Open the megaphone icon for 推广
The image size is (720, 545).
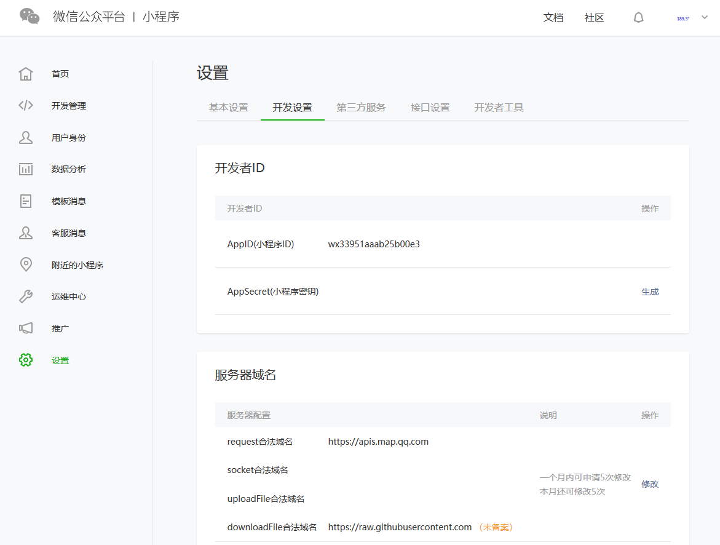tap(26, 328)
